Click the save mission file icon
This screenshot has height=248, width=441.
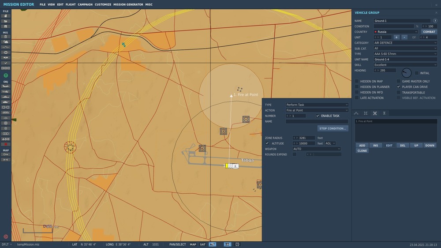6,26
